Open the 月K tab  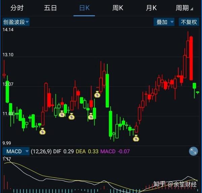click(x=151, y=8)
